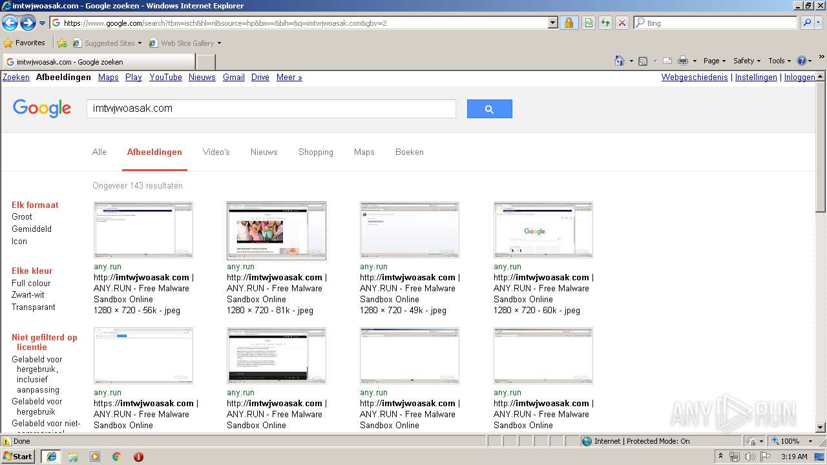Click the browser Forward arrow button
827x465 pixels.
pos(28,23)
